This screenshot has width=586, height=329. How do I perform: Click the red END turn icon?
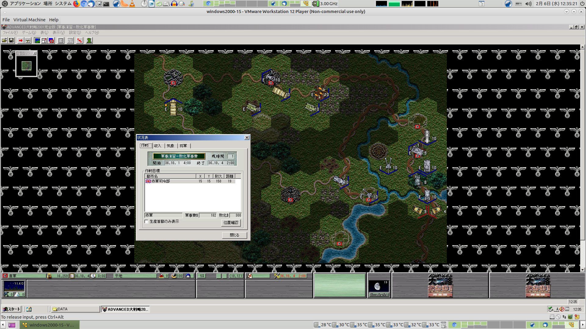[80, 41]
